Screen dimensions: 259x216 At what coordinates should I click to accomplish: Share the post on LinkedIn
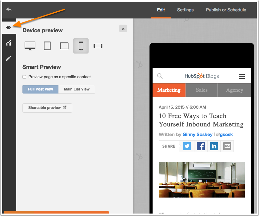tap(214, 146)
